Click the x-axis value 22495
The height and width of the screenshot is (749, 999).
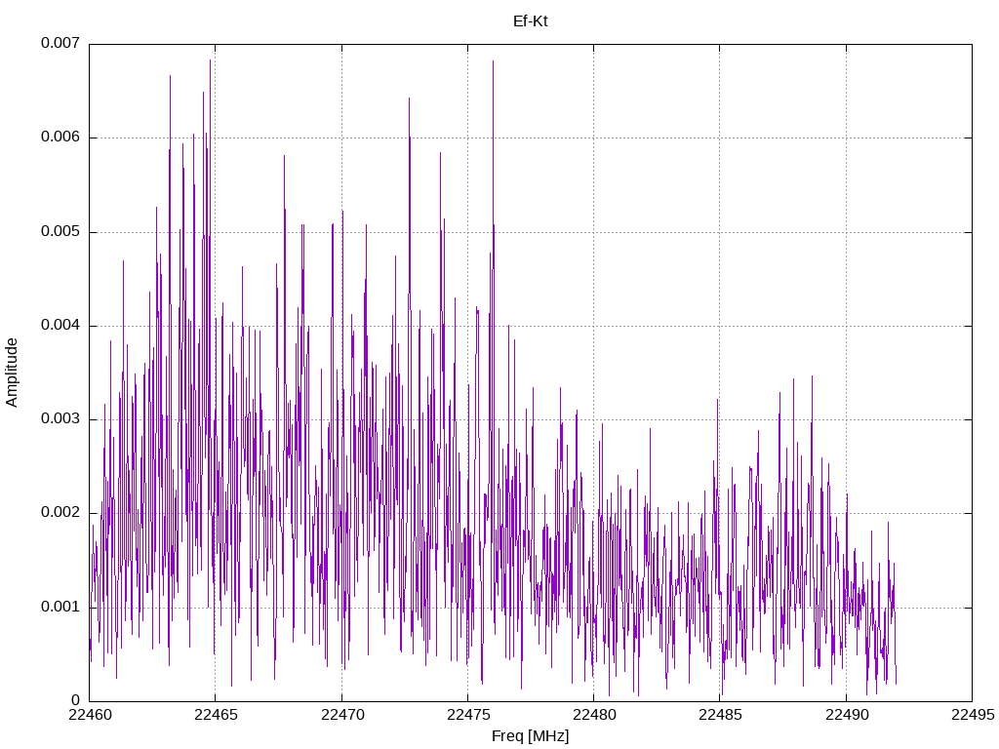pyautogui.click(x=973, y=715)
